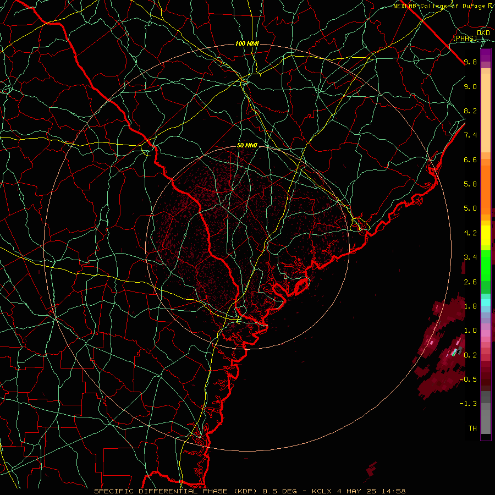Click the -1.3 value on color scale
The height and width of the screenshot is (495, 495).
pos(469,404)
